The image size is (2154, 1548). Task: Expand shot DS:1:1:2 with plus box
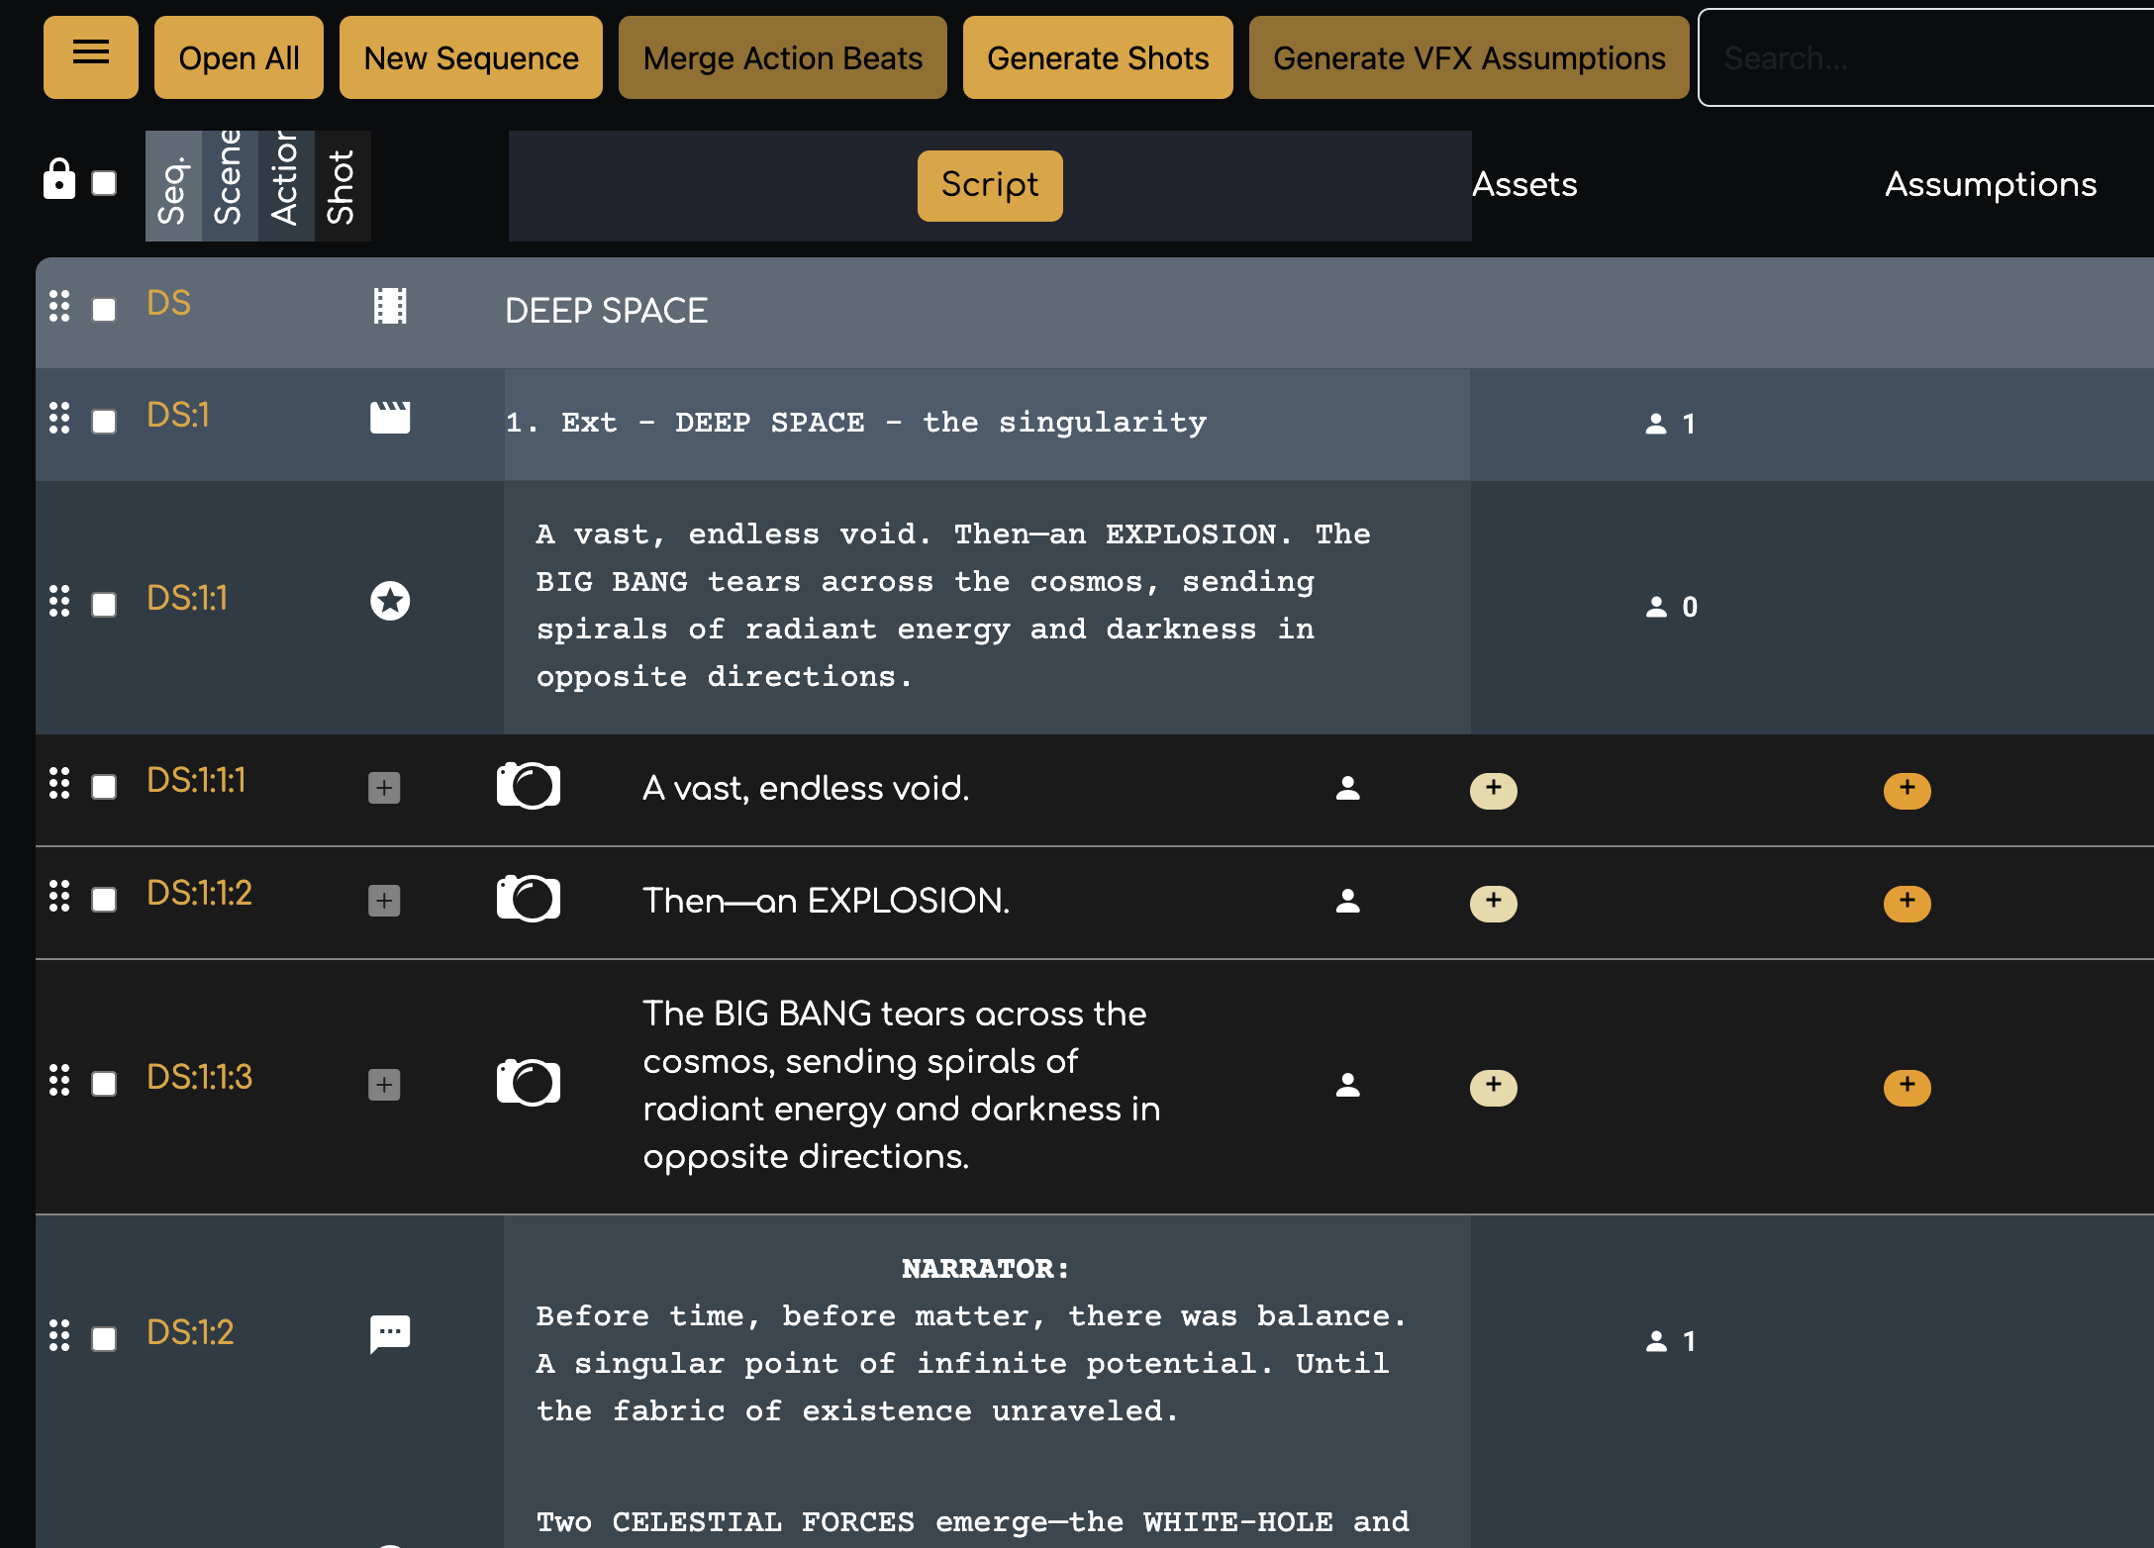pos(384,901)
